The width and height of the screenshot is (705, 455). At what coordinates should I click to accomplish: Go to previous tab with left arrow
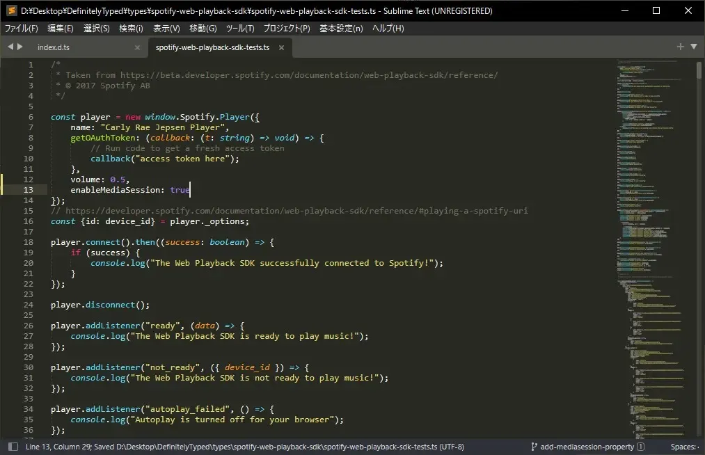(10, 47)
